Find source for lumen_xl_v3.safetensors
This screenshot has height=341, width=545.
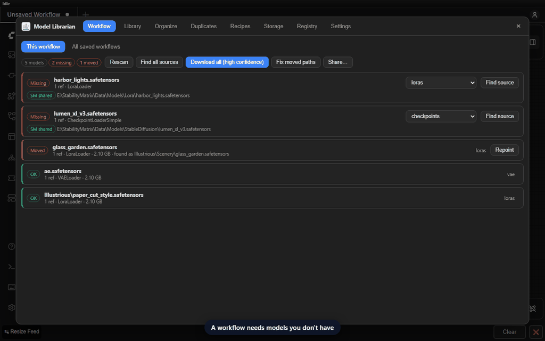(x=500, y=116)
